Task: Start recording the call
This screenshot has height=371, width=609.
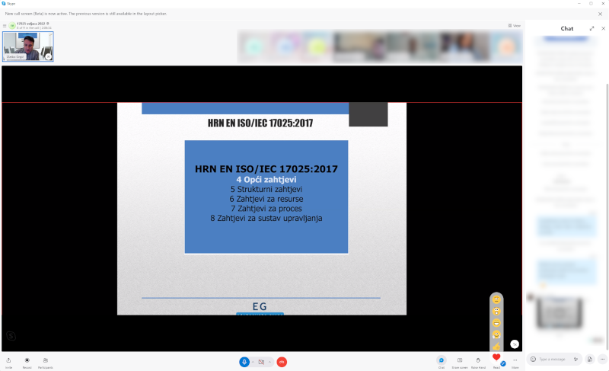Action: point(27,360)
